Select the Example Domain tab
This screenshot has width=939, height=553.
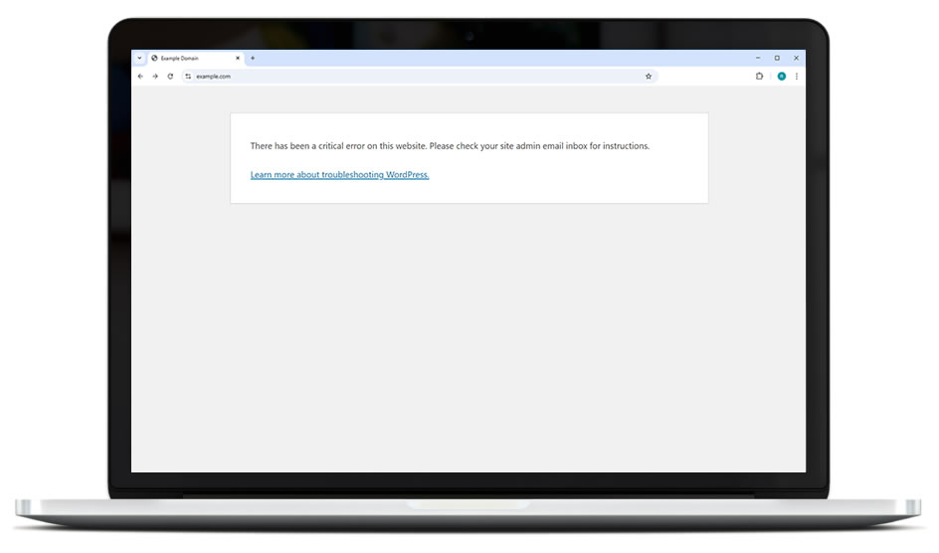tap(189, 58)
